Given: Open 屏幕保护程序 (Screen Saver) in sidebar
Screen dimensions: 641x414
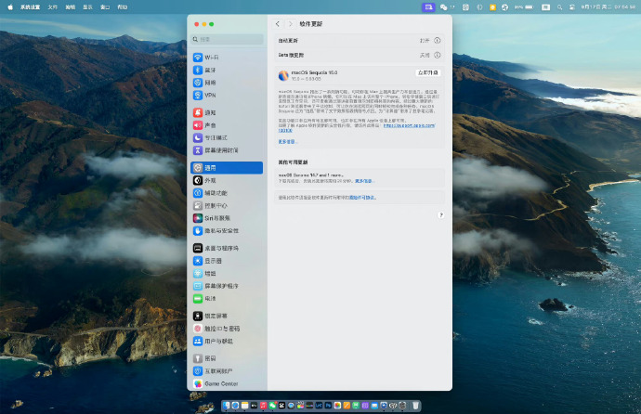Looking at the screenshot, I should tap(227, 286).
